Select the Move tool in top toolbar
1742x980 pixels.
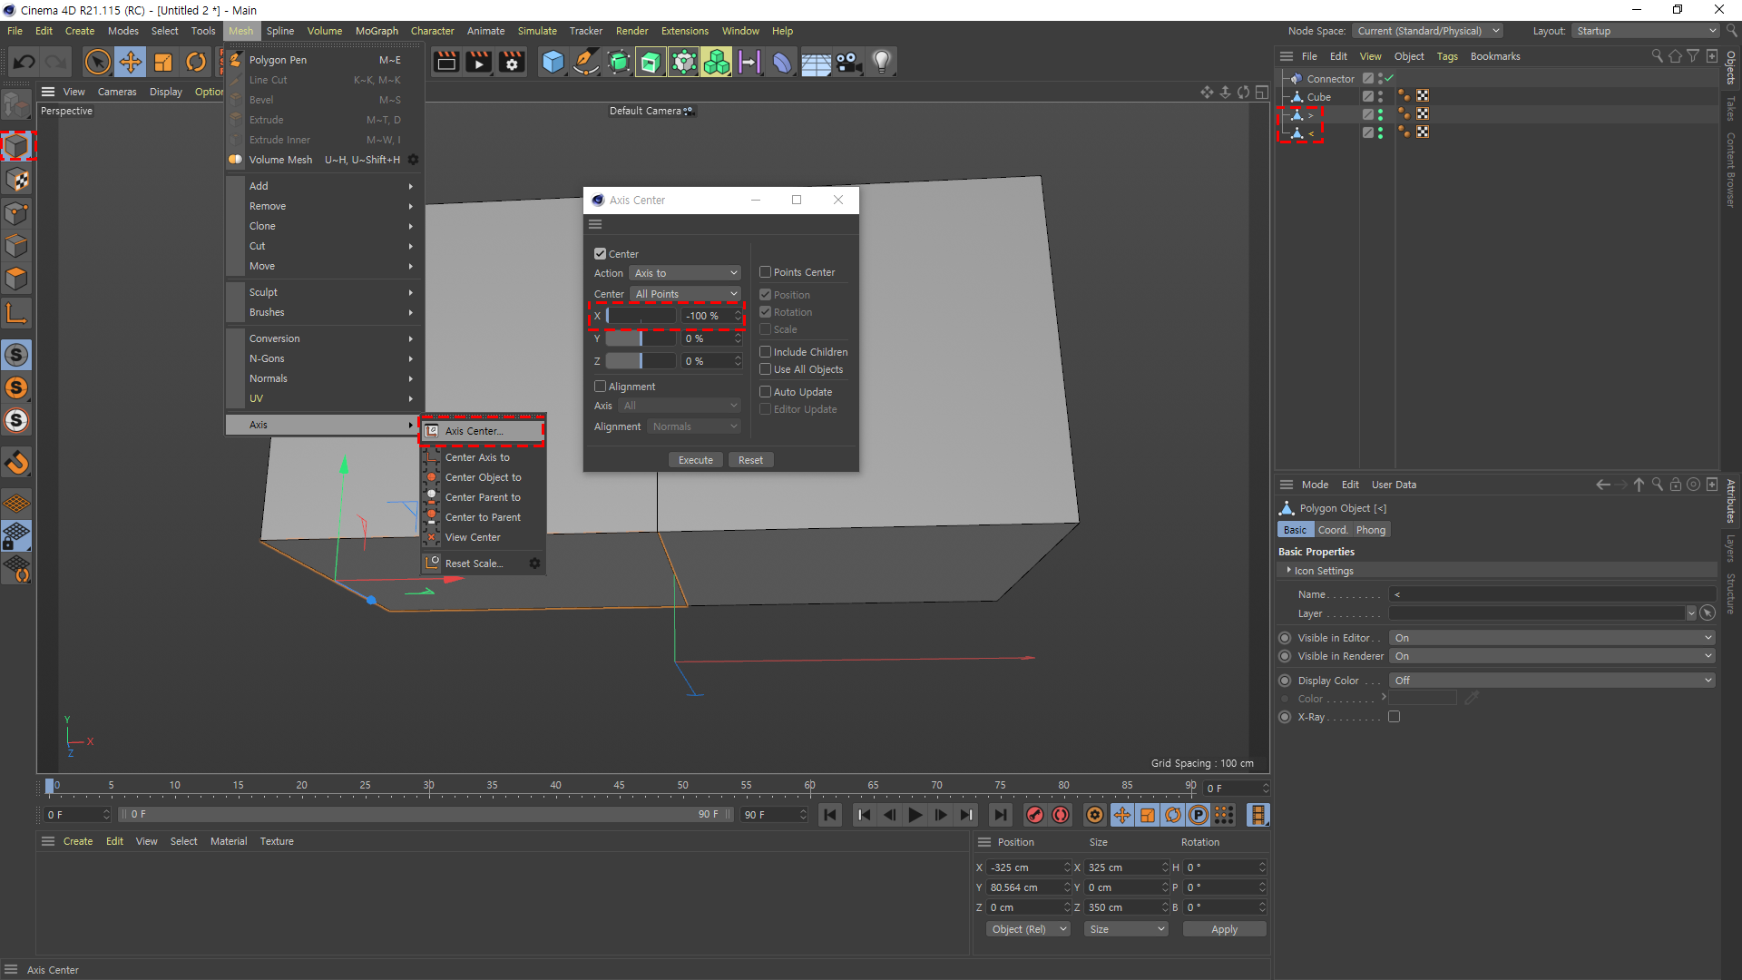(131, 62)
